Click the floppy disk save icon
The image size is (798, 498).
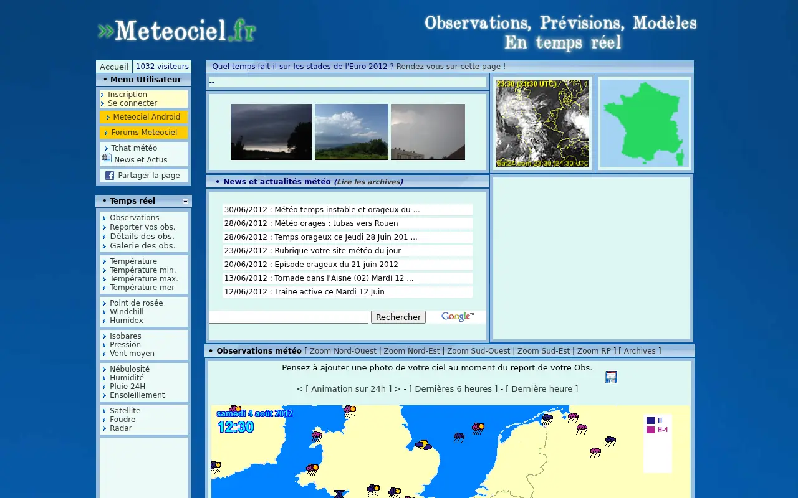611,377
